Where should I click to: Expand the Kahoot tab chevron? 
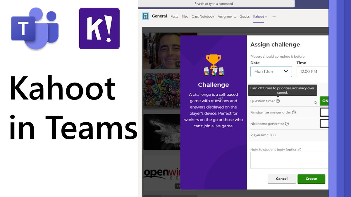[266, 17]
